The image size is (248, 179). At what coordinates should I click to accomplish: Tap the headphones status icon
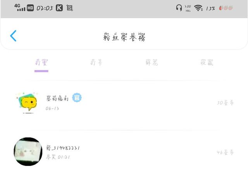pos(179,8)
